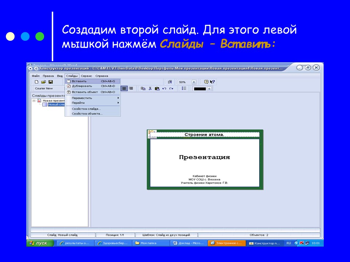Image resolution: width=350 pixels, height=262 pixels.
Task: Collapse the Новая презентация tree node
Action: [33, 100]
